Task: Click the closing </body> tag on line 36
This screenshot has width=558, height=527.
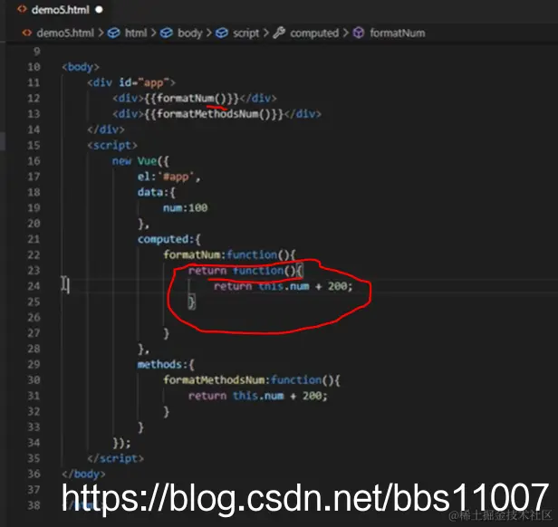Action: (83, 474)
